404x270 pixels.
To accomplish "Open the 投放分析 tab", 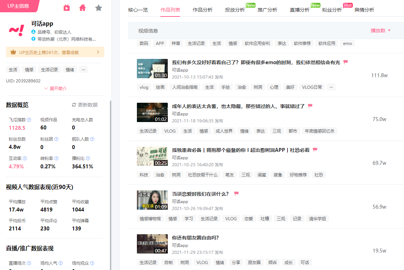I will point(235,10).
